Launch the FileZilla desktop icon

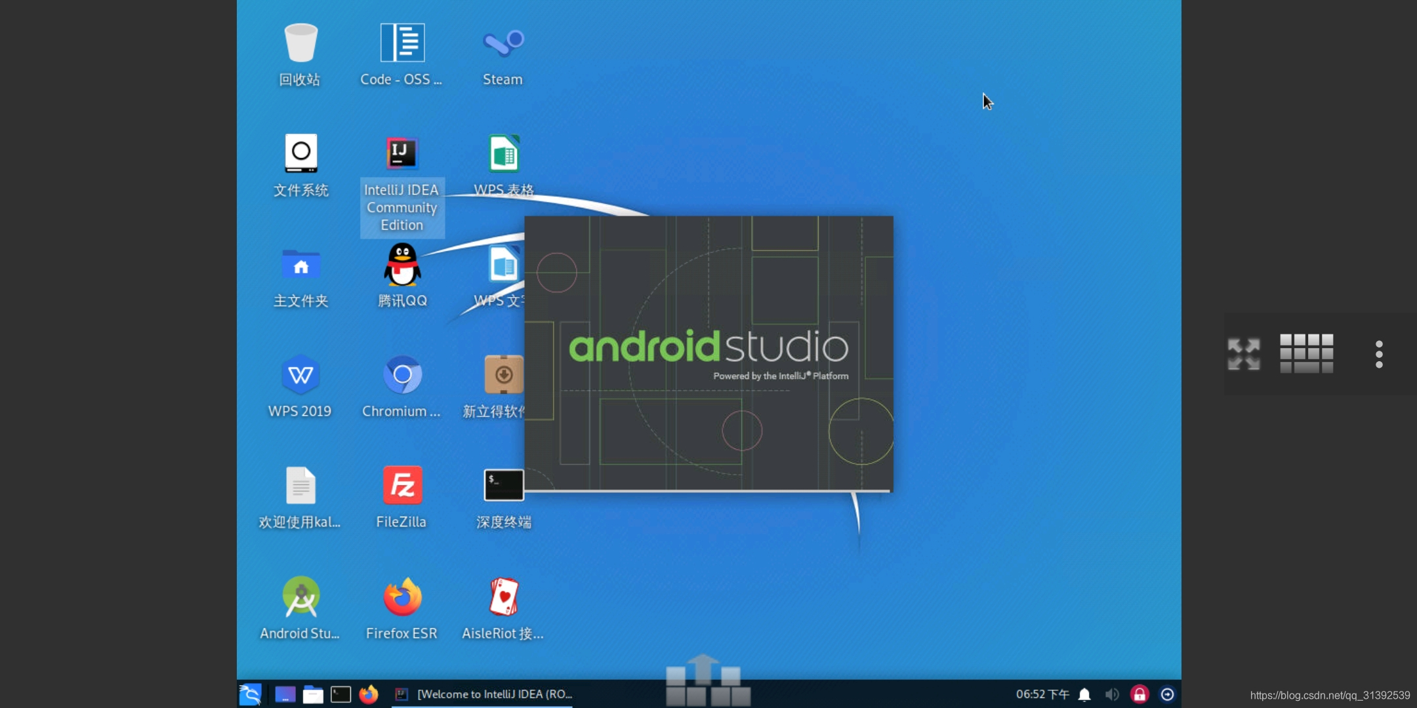402,486
